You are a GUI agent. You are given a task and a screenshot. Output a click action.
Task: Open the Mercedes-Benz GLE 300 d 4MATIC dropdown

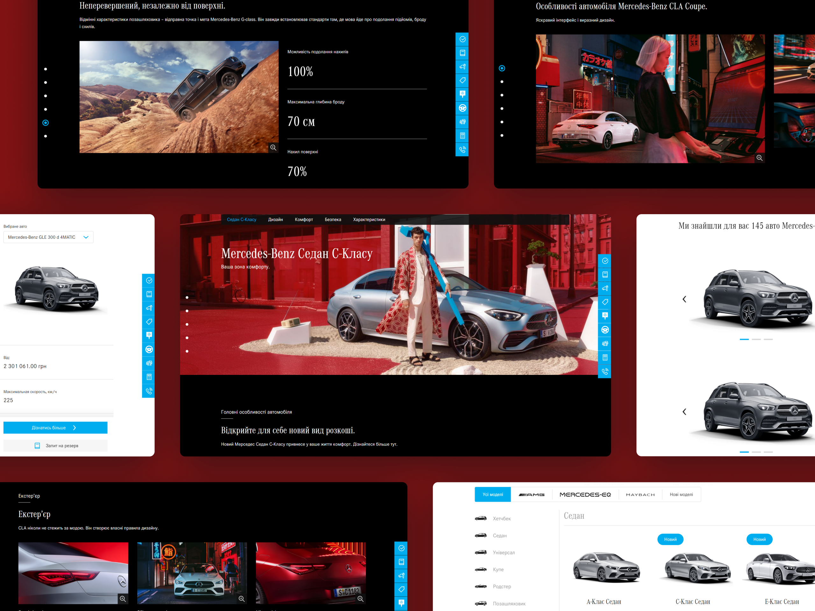point(48,237)
